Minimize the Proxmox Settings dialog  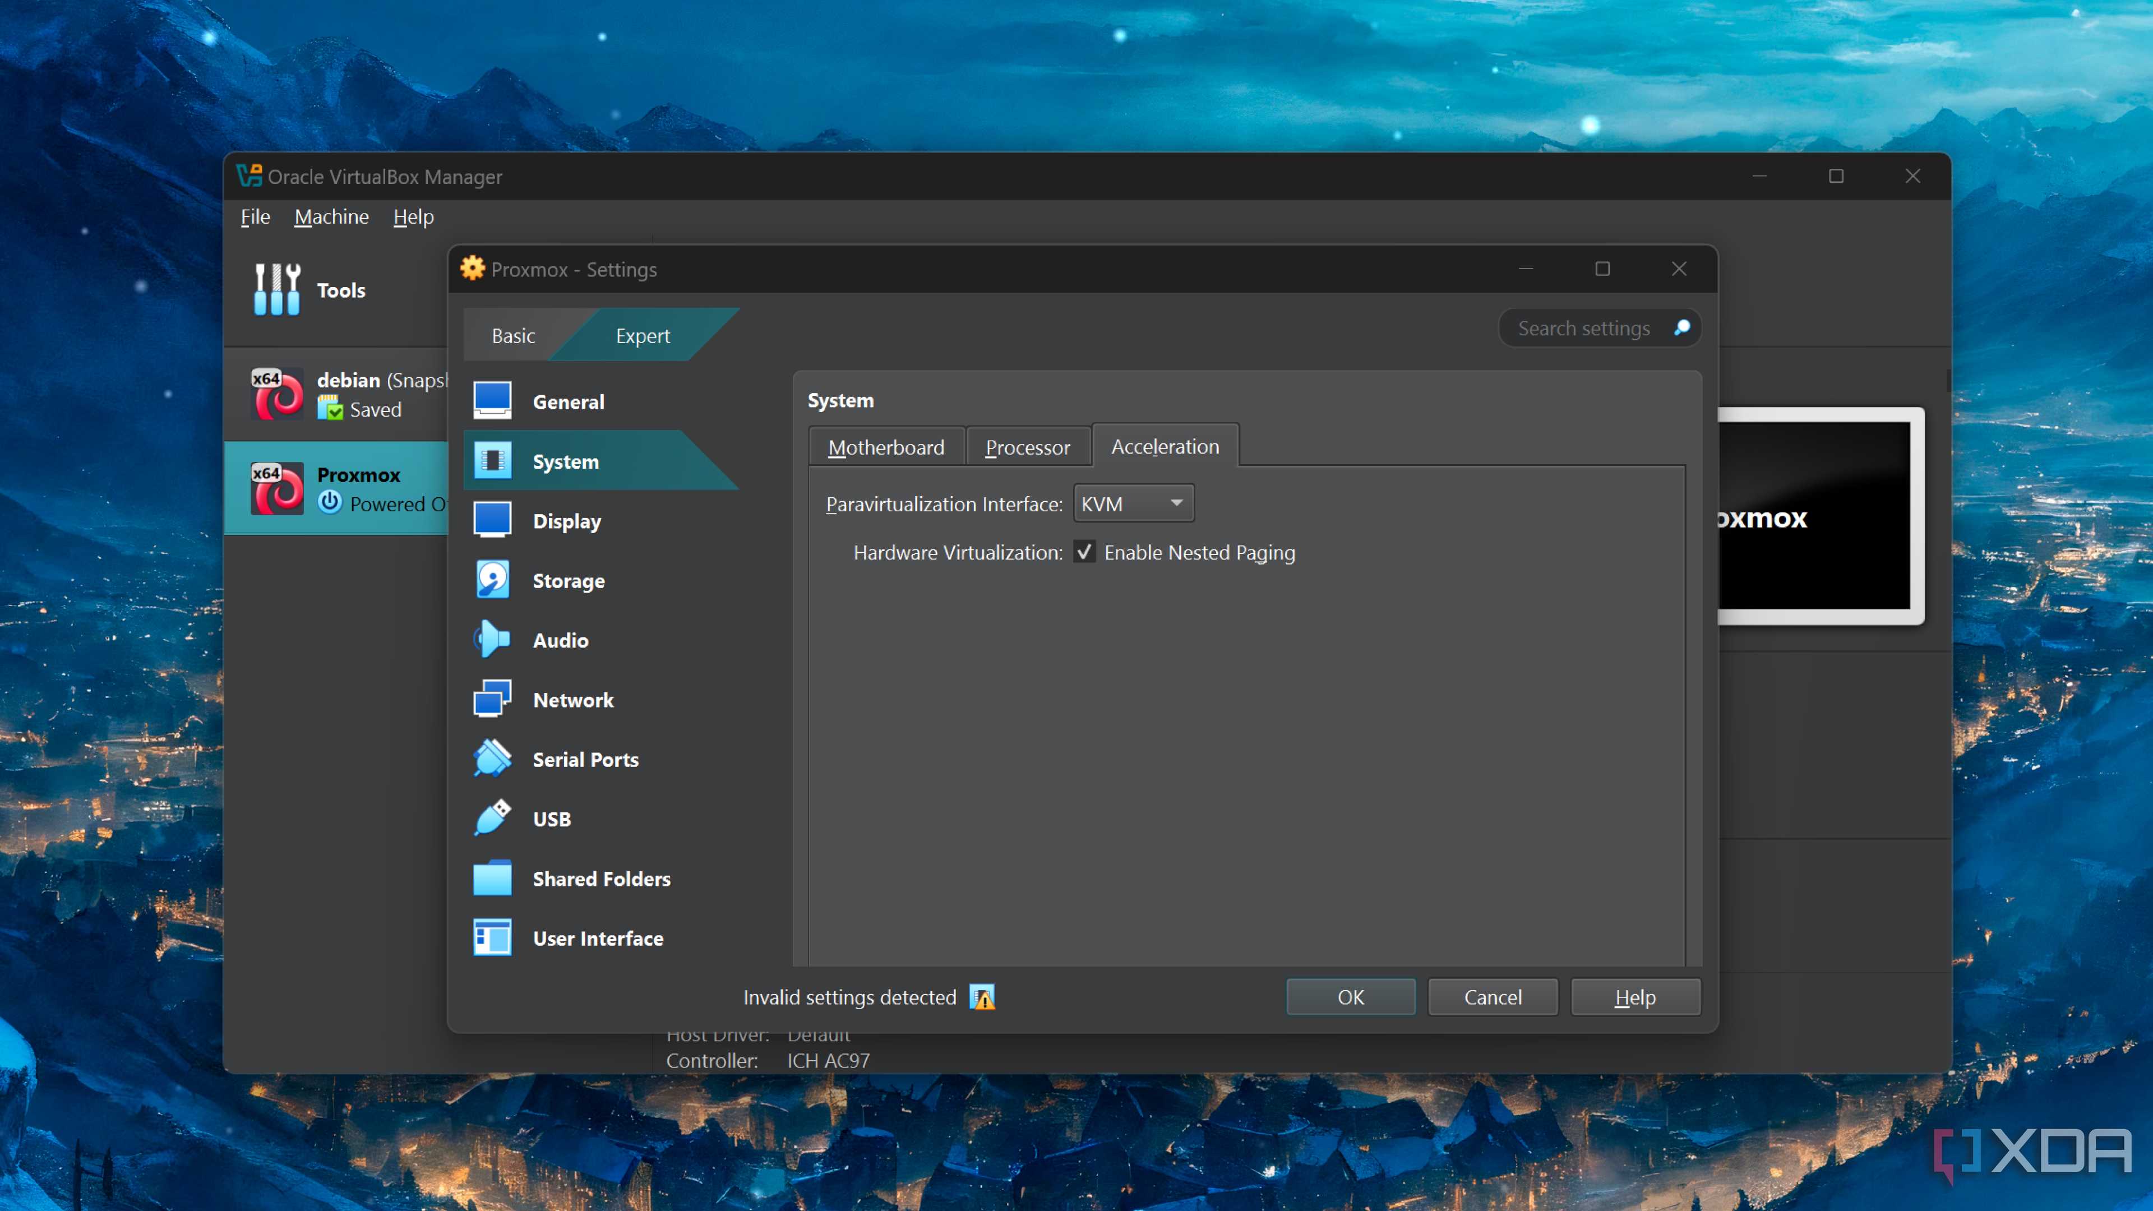(x=1526, y=269)
